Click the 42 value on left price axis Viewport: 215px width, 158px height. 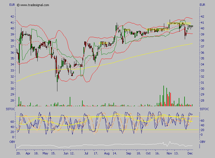point(12,17)
